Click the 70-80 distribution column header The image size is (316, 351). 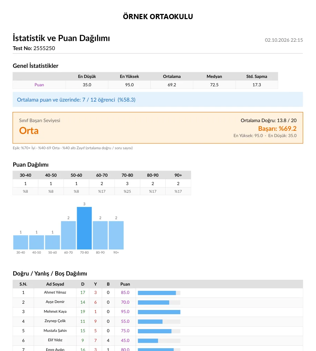tap(127, 175)
